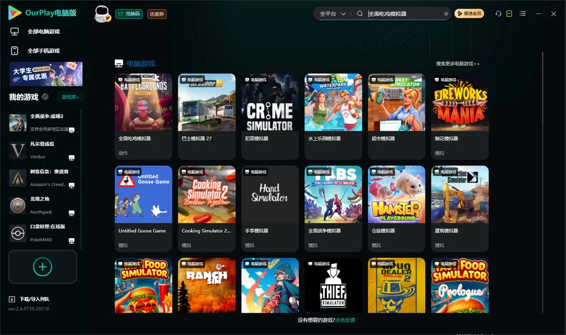Open the Food Simulator Prologue card

pyautogui.click(x=460, y=285)
